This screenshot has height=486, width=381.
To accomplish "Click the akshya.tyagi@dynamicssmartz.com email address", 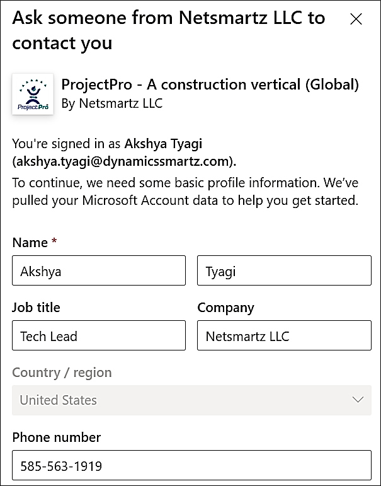I will point(123,161).
